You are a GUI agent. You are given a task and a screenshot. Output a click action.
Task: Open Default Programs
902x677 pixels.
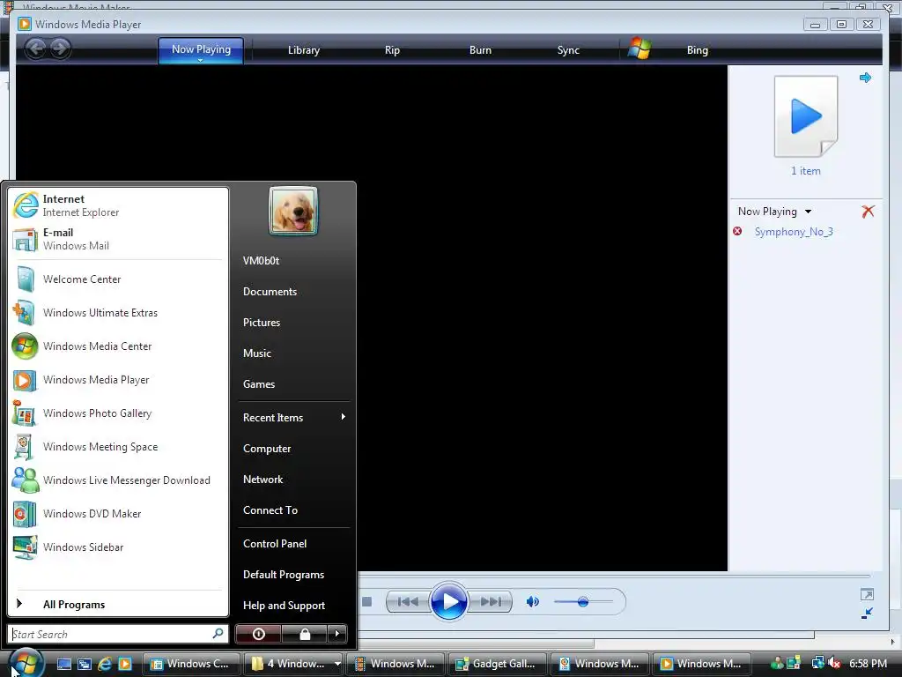293,575
